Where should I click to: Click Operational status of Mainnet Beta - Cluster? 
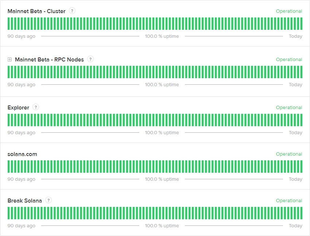pos(289,11)
